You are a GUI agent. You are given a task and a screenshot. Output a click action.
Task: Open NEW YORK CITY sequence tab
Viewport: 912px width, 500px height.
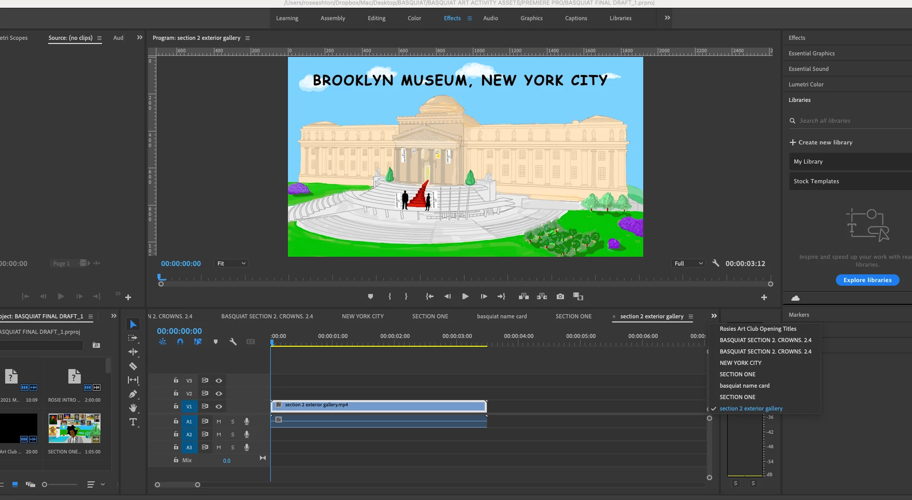pos(363,316)
